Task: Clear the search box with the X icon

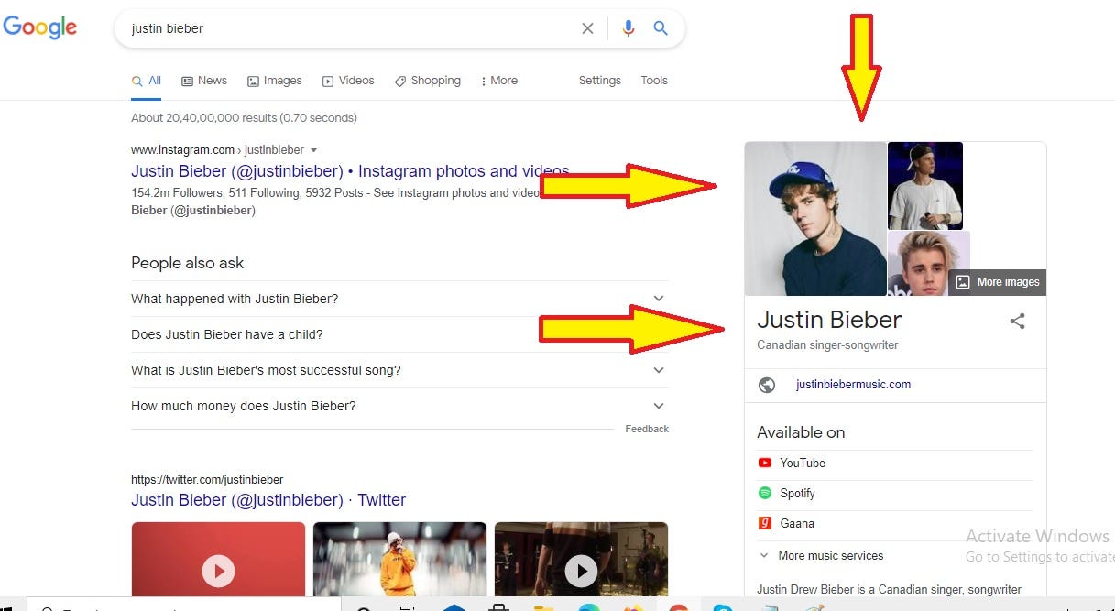Action: point(587,28)
